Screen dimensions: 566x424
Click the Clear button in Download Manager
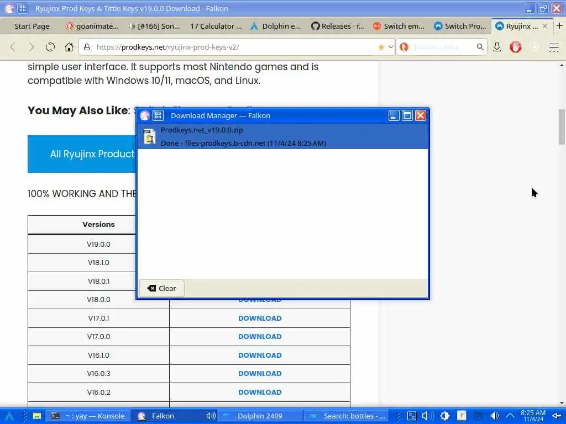tap(162, 288)
